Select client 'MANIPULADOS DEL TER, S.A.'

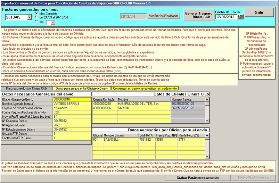[144, 104]
